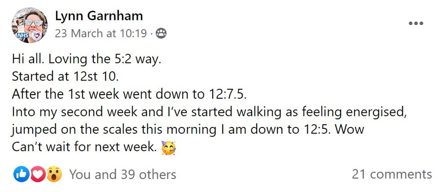Click the group audience icon beside the timestamp
This screenshot has width=438, height=192.
pyautogui.click(x=161, y=33)
